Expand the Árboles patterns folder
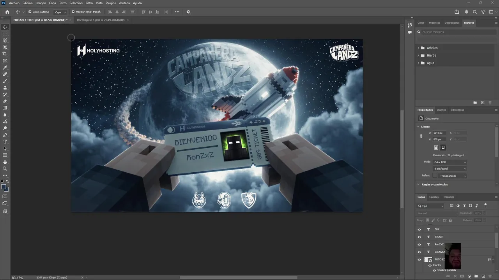Screen dimensions: 499x280 418,48
